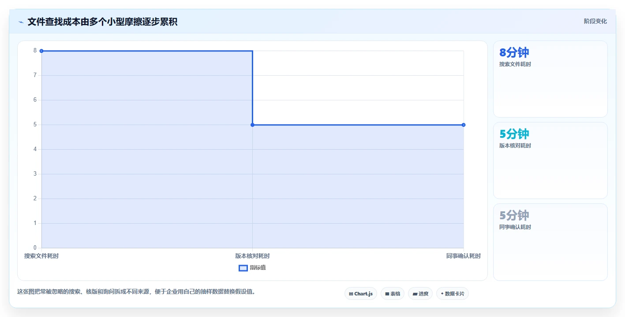This screenshot has height=317, width=625.
Task: Open the 8分钟 搜索文件耗时 card
Action: 550,79
